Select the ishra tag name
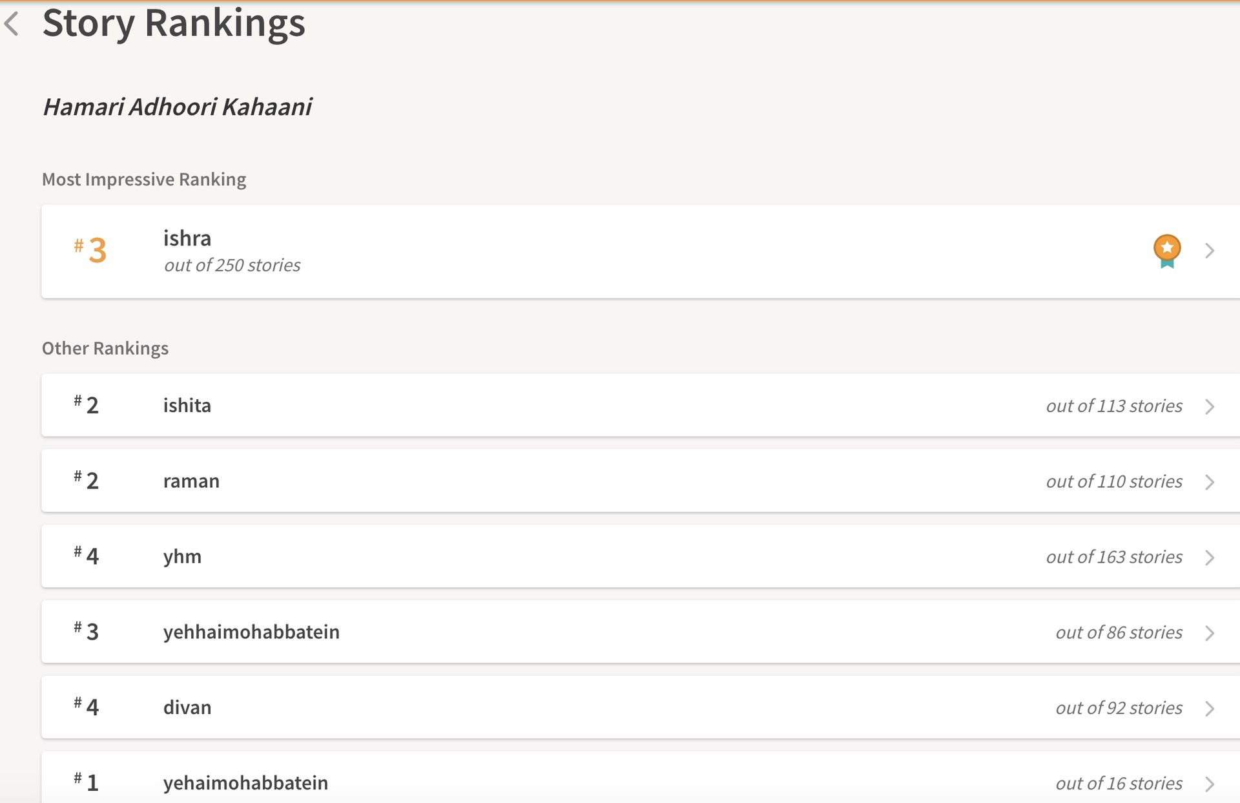The height and width of the screenshot is (803, 1240). [187, 238]
